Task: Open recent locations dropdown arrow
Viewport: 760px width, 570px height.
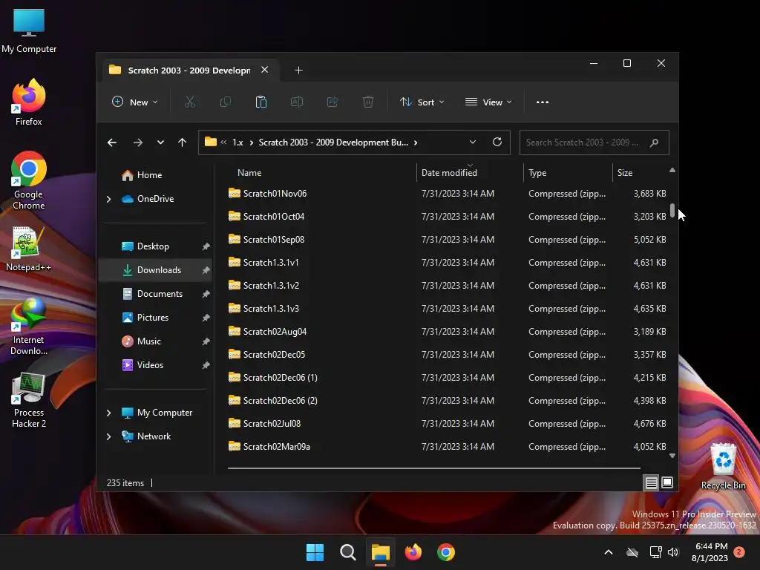Action: (x=160, y=142)
